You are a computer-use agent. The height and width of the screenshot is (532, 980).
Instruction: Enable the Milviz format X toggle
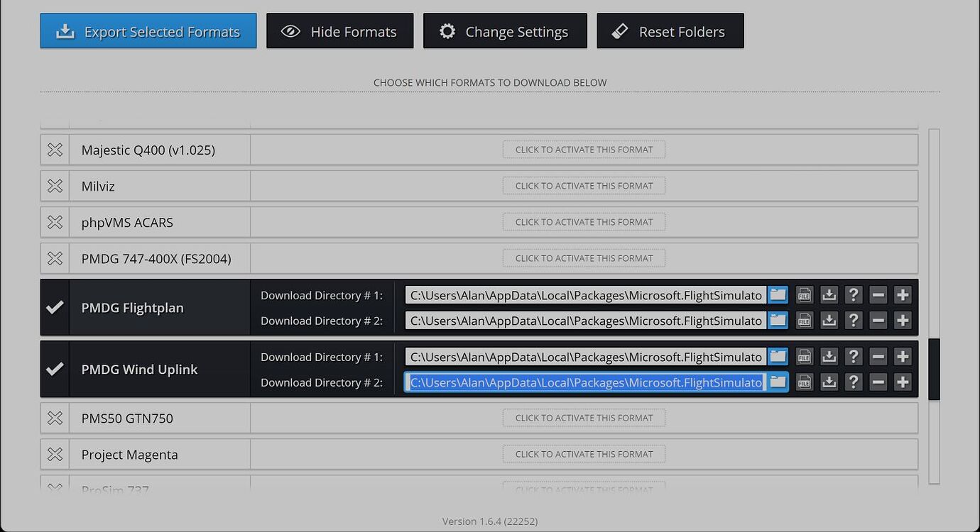point(55,186)
